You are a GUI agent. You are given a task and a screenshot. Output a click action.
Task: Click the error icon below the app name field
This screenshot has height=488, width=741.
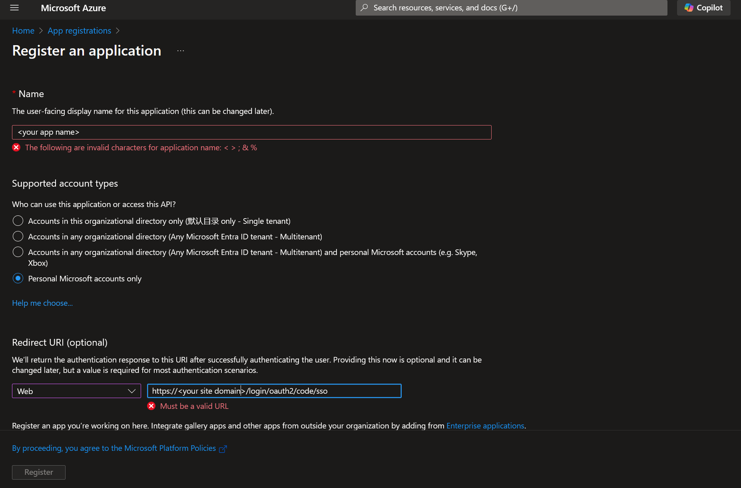[16, 147]
